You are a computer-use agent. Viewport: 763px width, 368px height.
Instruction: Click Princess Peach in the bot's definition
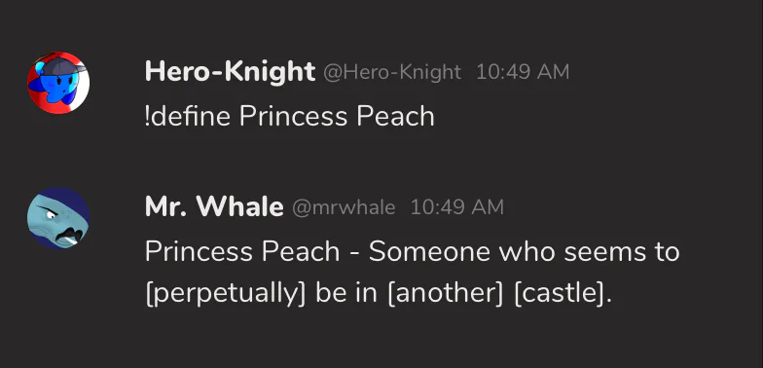(x=242, y=252)
